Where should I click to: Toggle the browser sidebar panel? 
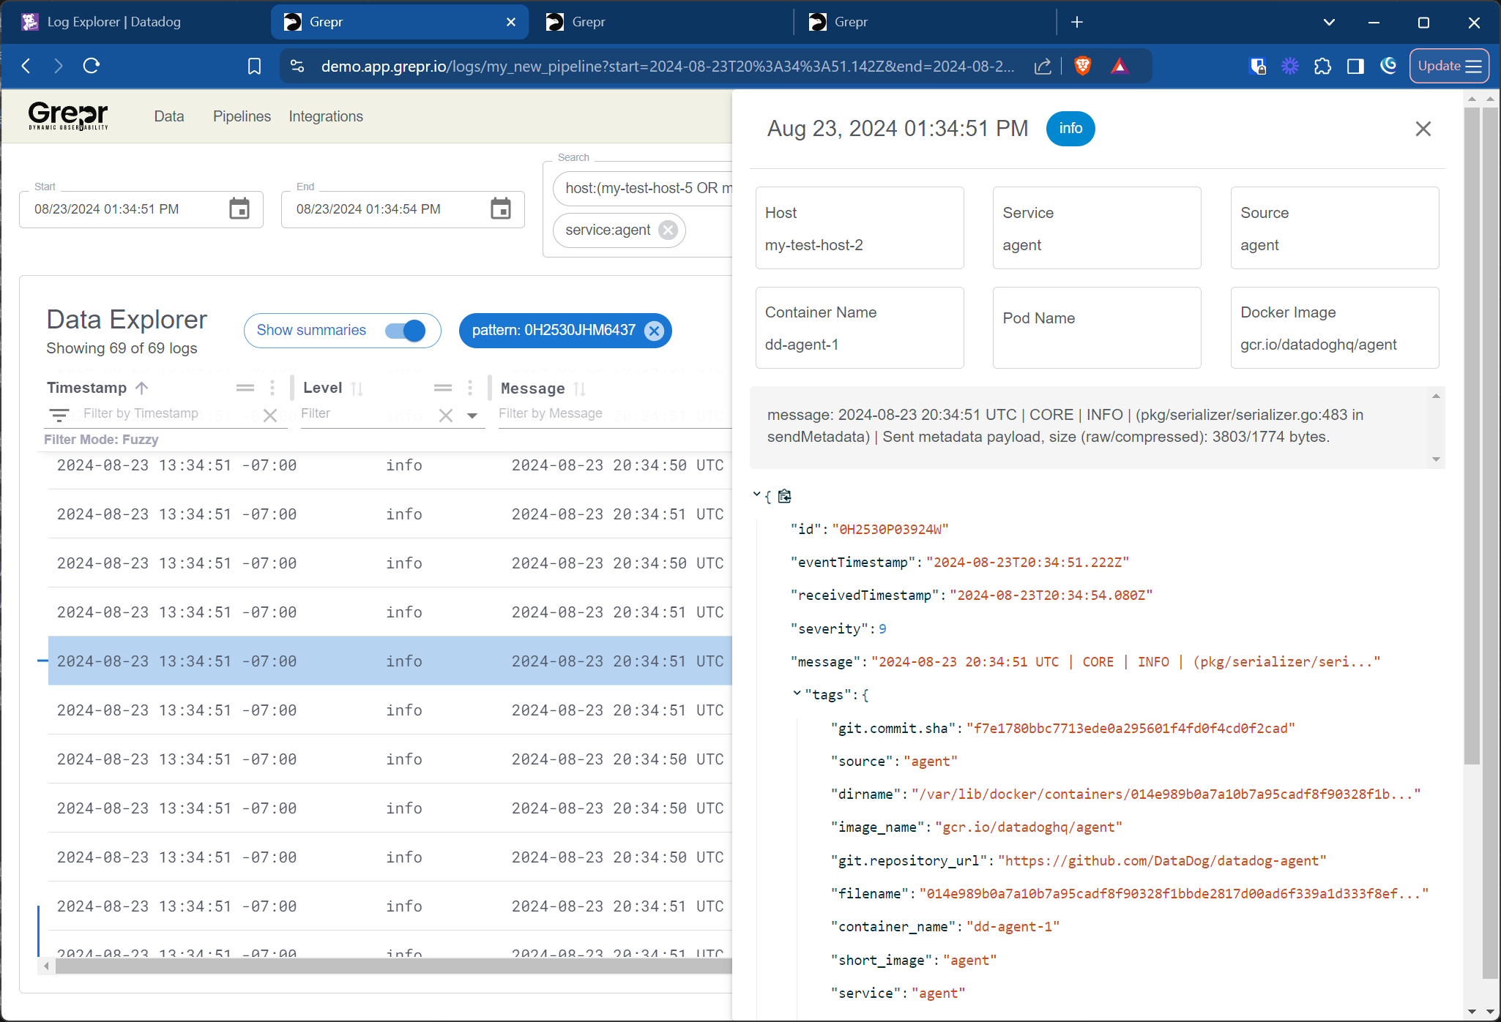click(x=1355, y=67)
